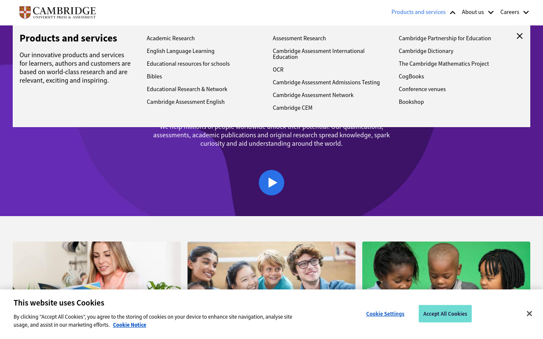Click the Cambridge University Press & Assessment logo

tap(58, 13)
